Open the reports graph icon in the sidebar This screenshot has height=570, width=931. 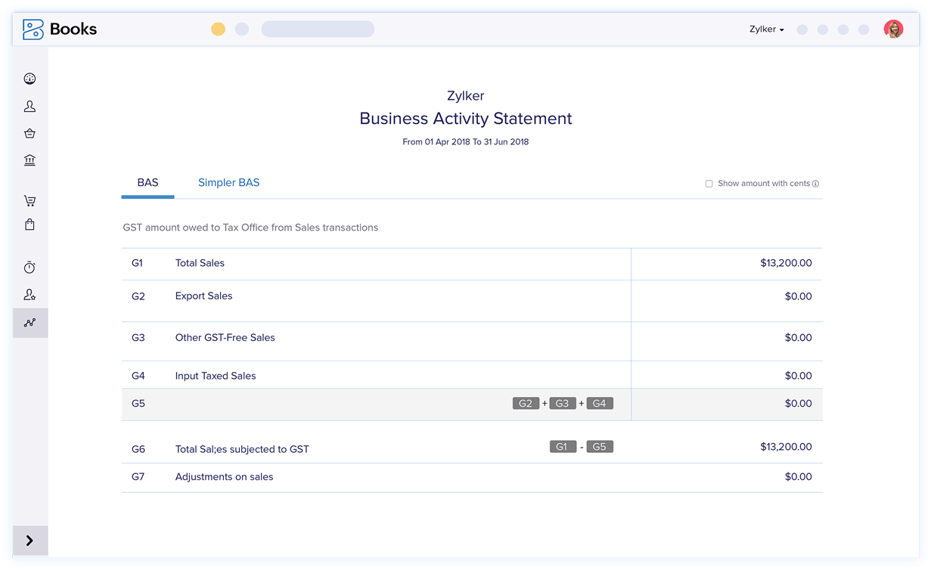click(x=30, y=323)
